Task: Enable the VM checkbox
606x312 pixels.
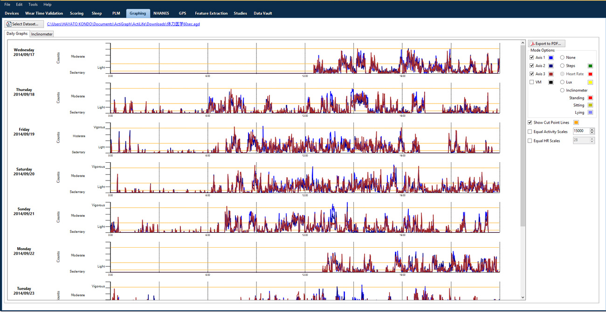Action: (x=532, y=82)
